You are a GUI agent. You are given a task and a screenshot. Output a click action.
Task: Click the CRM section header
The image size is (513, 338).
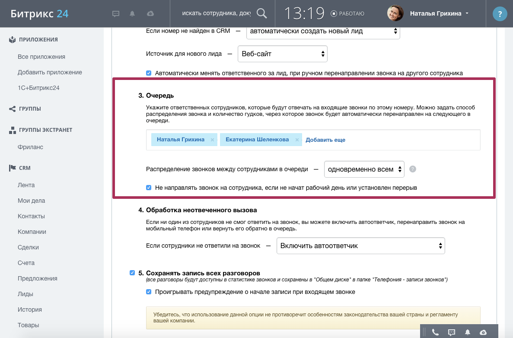pyautogui.click(x=25, y=168)
